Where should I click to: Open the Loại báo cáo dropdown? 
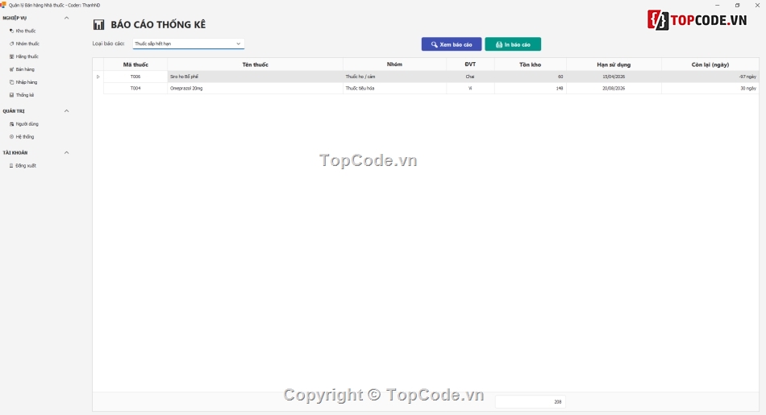point(189,44)
